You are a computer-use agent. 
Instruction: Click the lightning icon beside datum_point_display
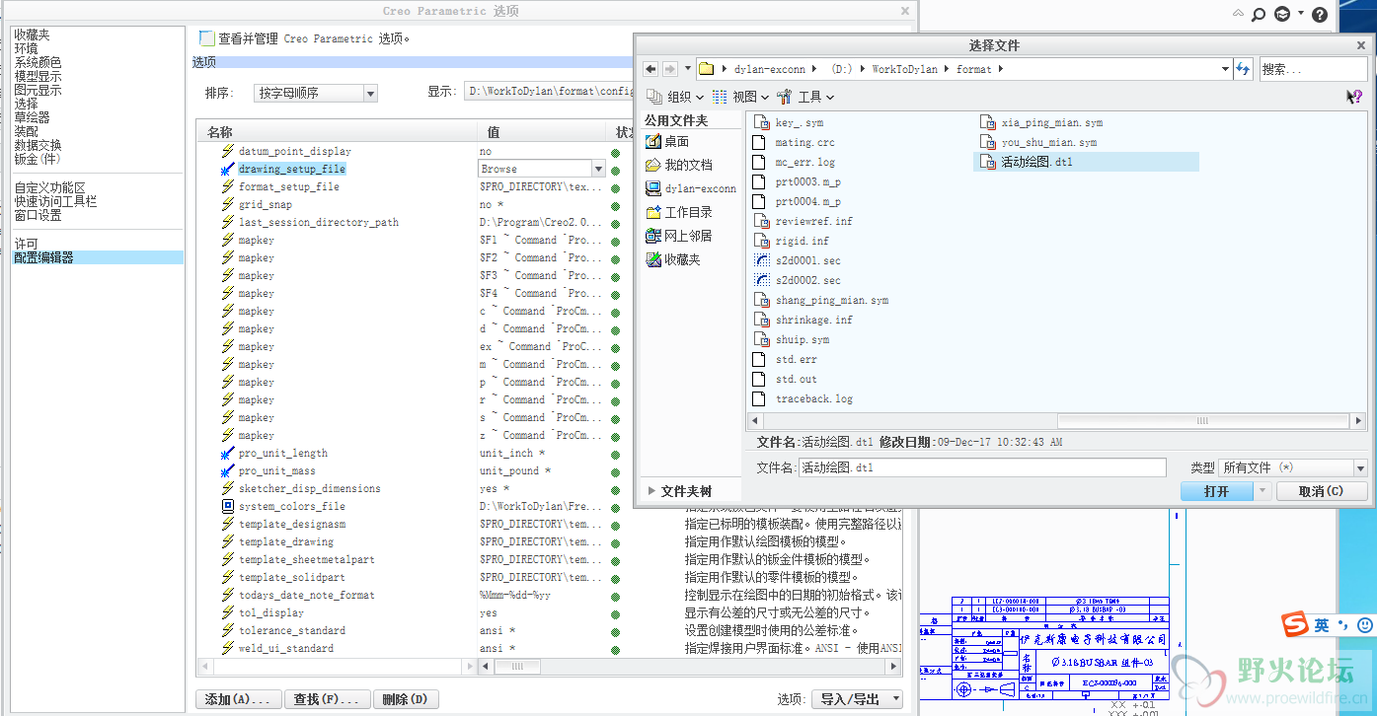(228, 151)
